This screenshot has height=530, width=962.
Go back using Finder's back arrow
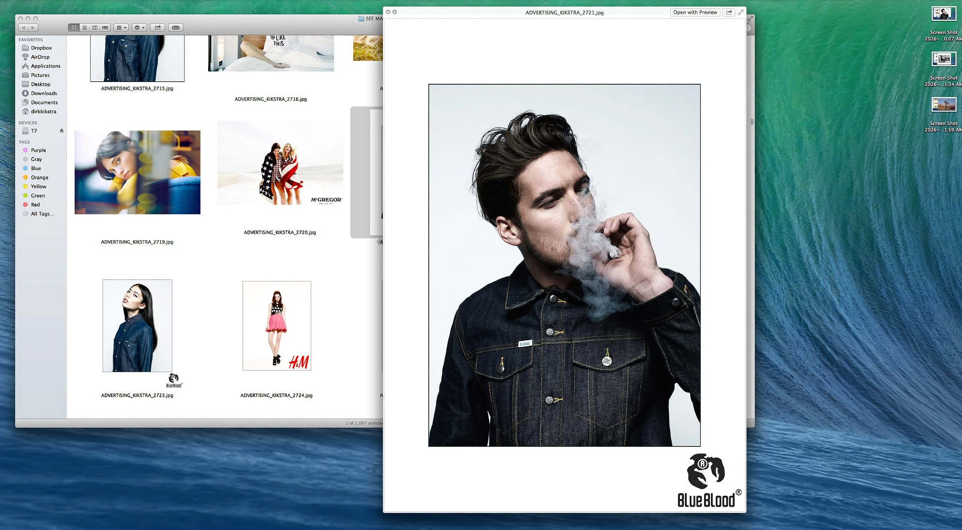click(x=23, y=28)
